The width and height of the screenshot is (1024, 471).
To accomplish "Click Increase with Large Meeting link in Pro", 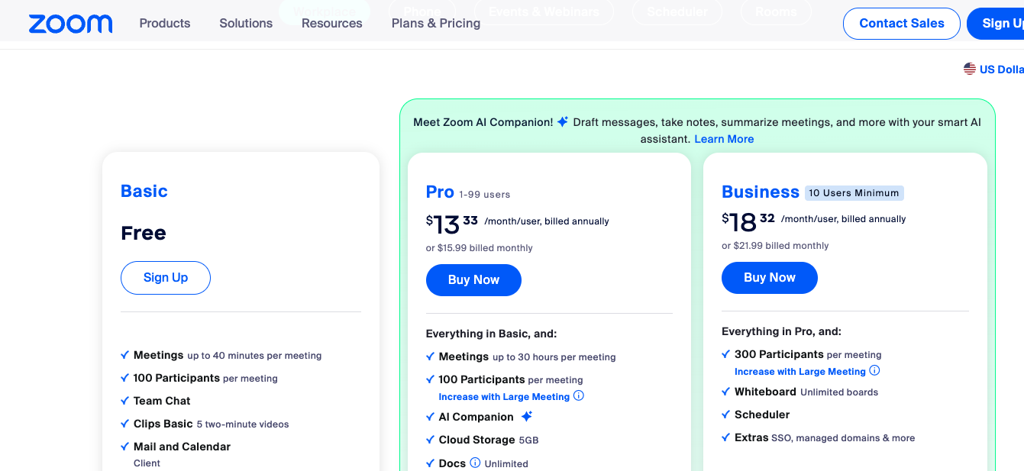I will tap(504, 396).
